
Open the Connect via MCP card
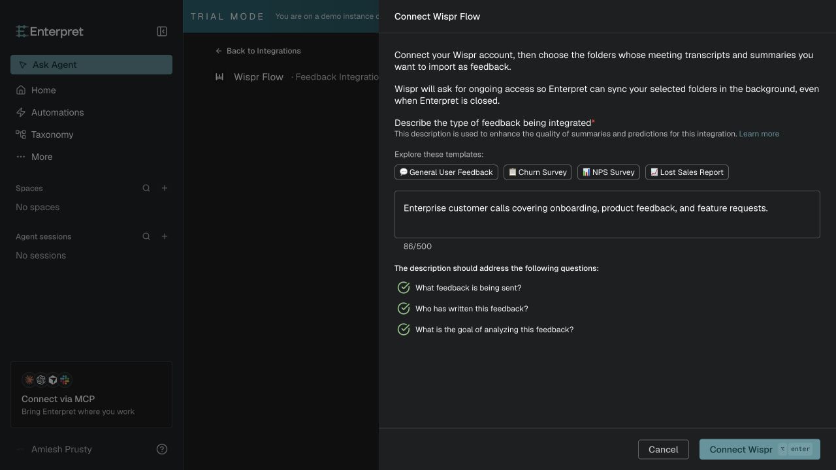[x=91, y=394]
